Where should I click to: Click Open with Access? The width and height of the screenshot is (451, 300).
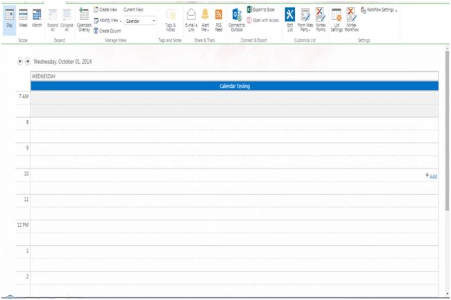263,20
